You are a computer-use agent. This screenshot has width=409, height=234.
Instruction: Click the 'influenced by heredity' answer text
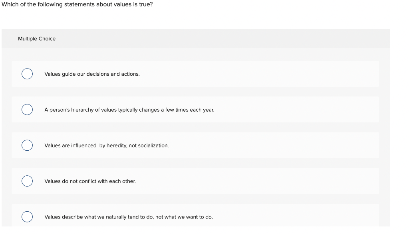pos(107,146)
